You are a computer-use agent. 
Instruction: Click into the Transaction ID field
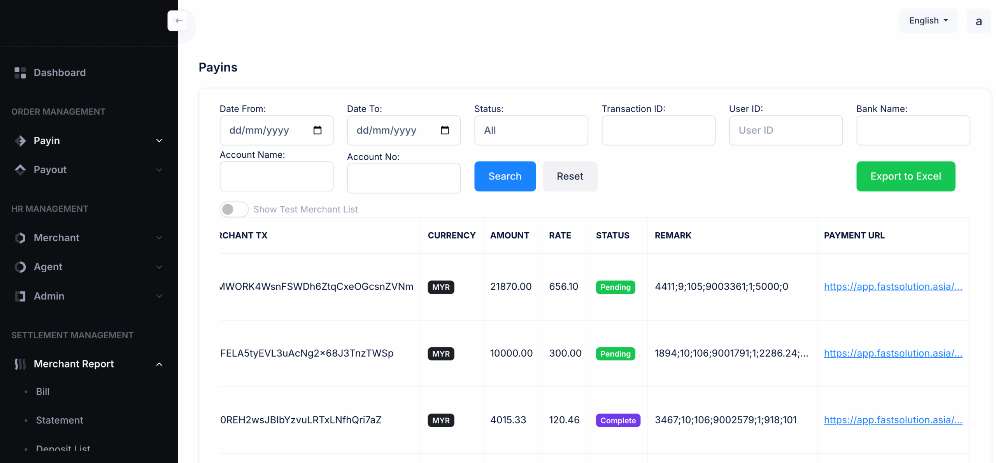tap(658, 130)
